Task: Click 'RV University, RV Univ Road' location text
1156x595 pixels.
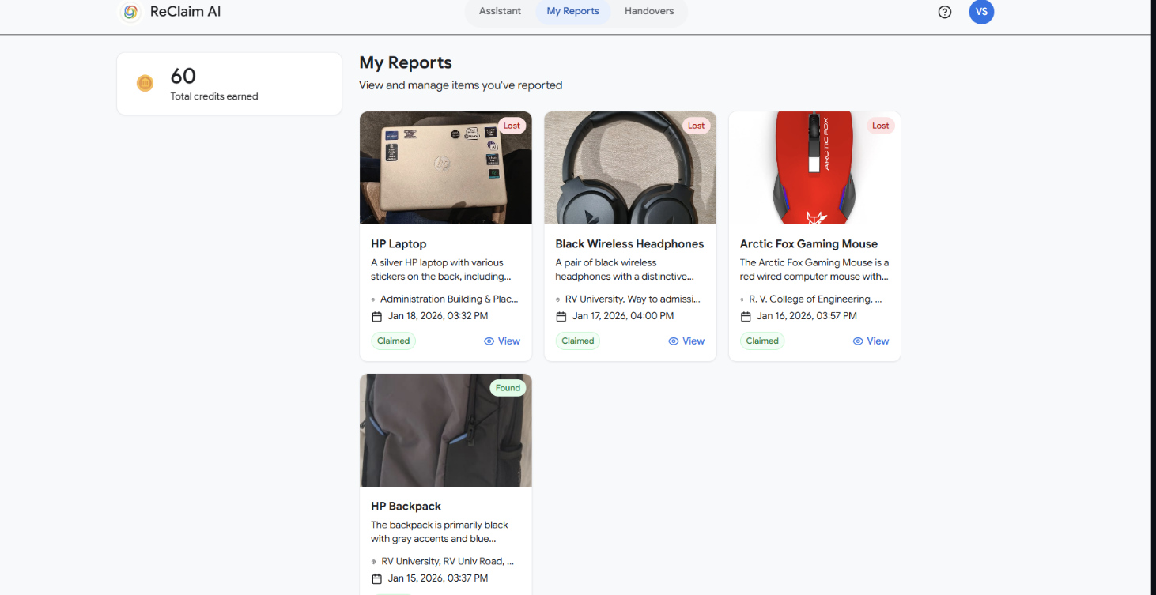Action: click(x=448, y=562)
